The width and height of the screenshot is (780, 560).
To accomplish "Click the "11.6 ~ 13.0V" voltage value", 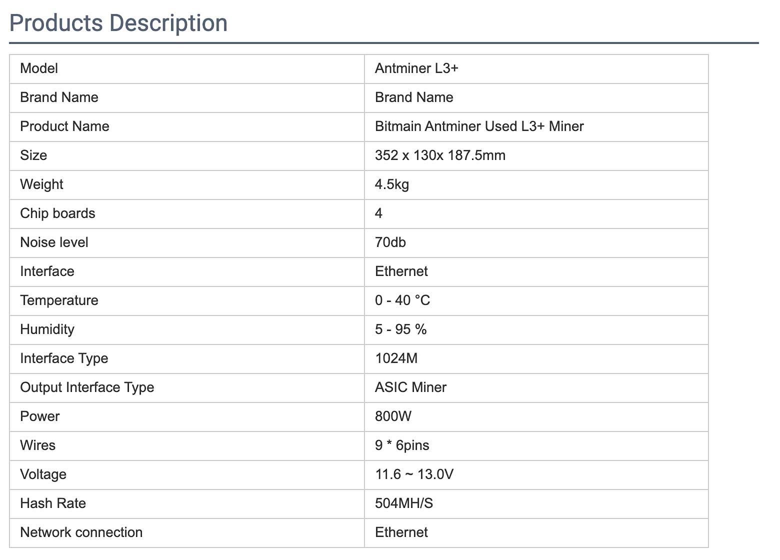I will coord(414,474).
